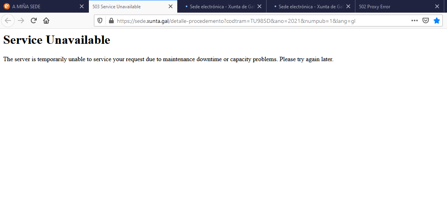Image resolution: width=447 pixels, height=209 pixels.
Task: Close the 503 Service Unavailable tab
Action: click(x=171, y=7)
